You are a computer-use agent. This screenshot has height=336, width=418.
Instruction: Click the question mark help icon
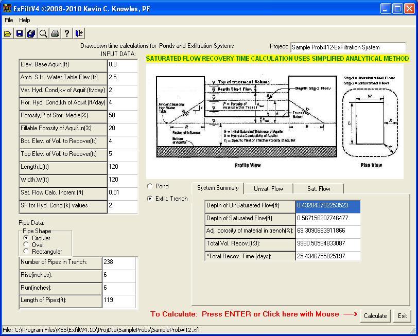pos(67,33)
